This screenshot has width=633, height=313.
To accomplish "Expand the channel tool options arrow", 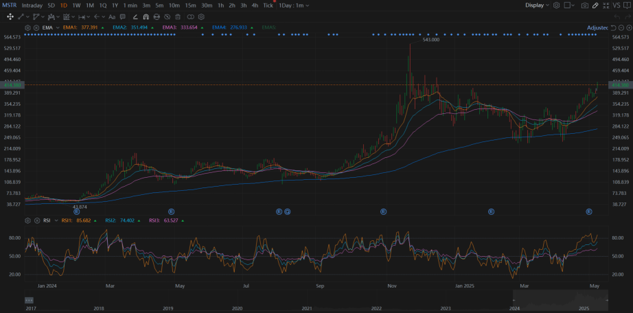I will click(x=43, y=17).
